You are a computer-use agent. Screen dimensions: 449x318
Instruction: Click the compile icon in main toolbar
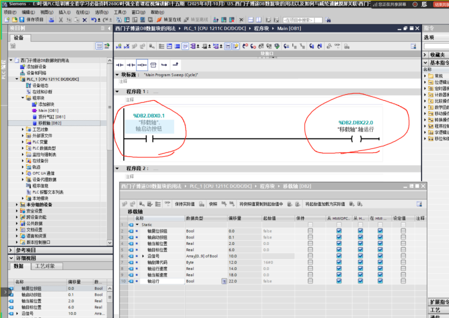coord(119,20)
